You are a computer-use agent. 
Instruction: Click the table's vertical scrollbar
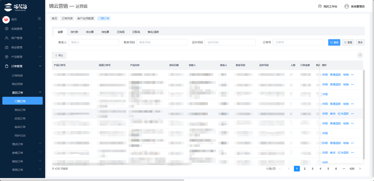[364, 115]
